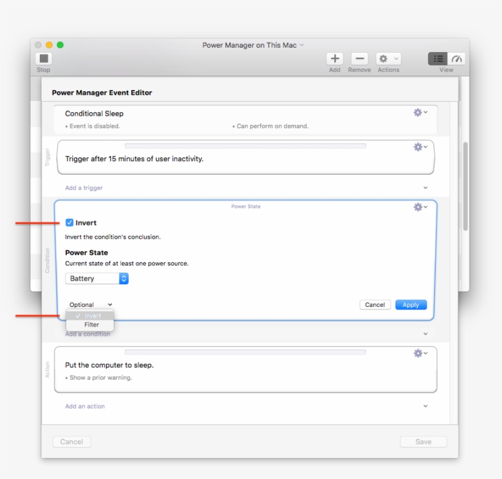Click the editor vertical scrollbar thumb

tap(465, 186)
